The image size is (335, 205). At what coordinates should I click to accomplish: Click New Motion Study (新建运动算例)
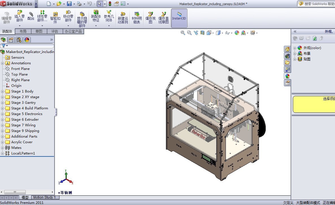(123, 18)
